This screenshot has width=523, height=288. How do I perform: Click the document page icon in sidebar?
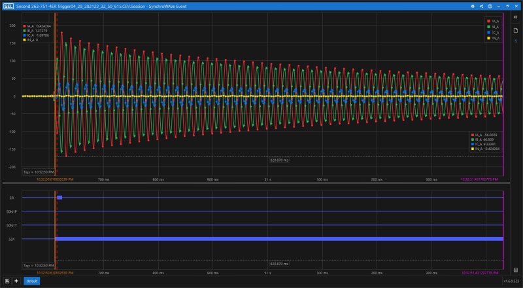click(x=515, y=30)
